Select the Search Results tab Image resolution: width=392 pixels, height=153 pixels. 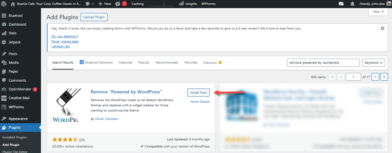[63, 63]
